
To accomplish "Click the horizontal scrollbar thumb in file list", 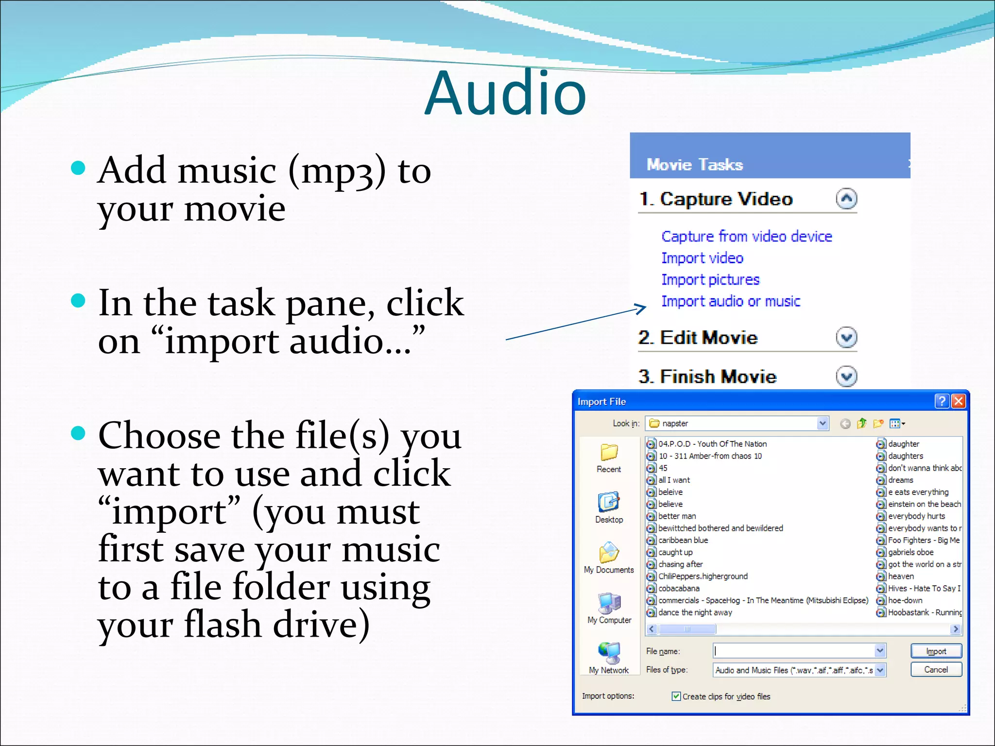I will (687, 629).
